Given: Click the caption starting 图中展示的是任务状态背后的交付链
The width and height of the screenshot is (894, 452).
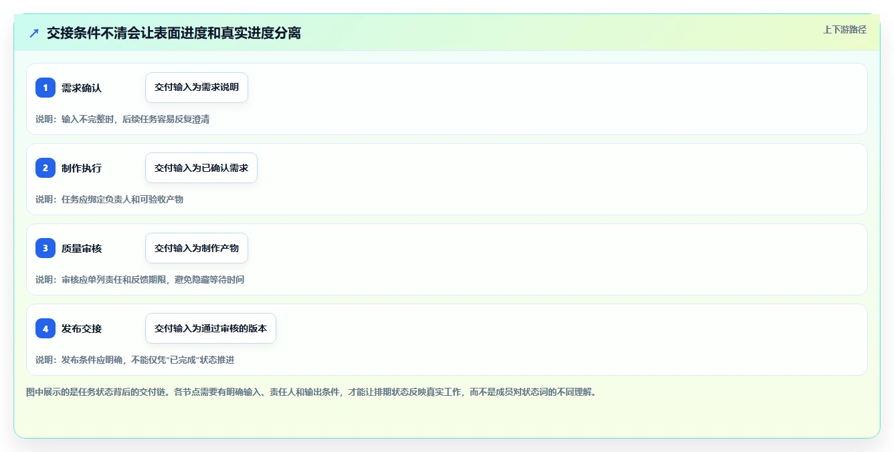Looking at the screenshot, I should [311, 392].
